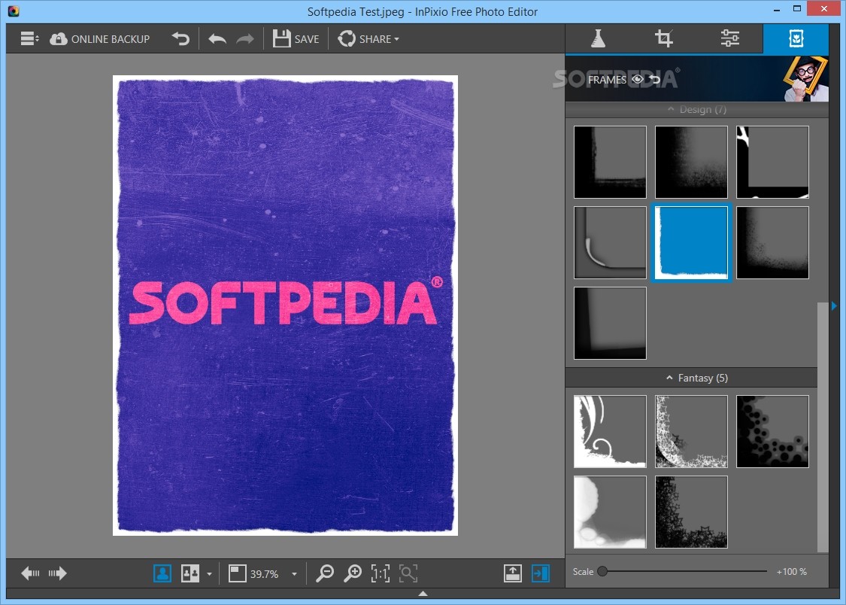Viewport: 846px width, 605px height.
Task: Toggle frame visibility eye icon
Action: tap(638, 79)
